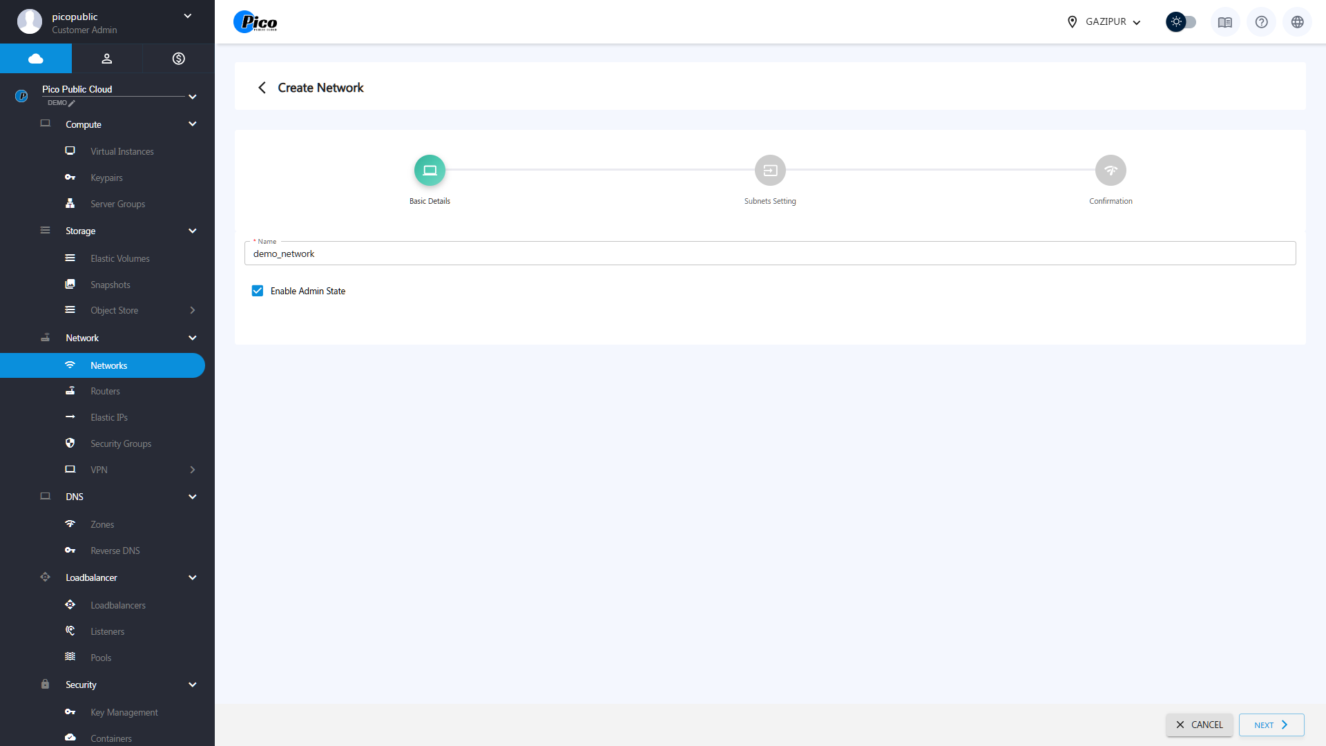Click into the Name input field
Viewport: 1326px width, 746px height.
coord(769,254)
